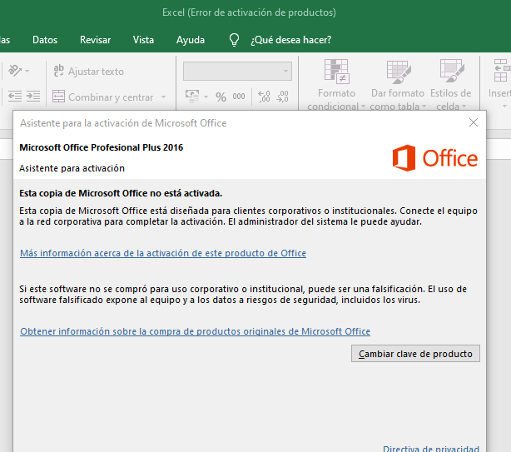Click Combinar y centrar button
Viewport: 511px width, 452px height.
103,97
